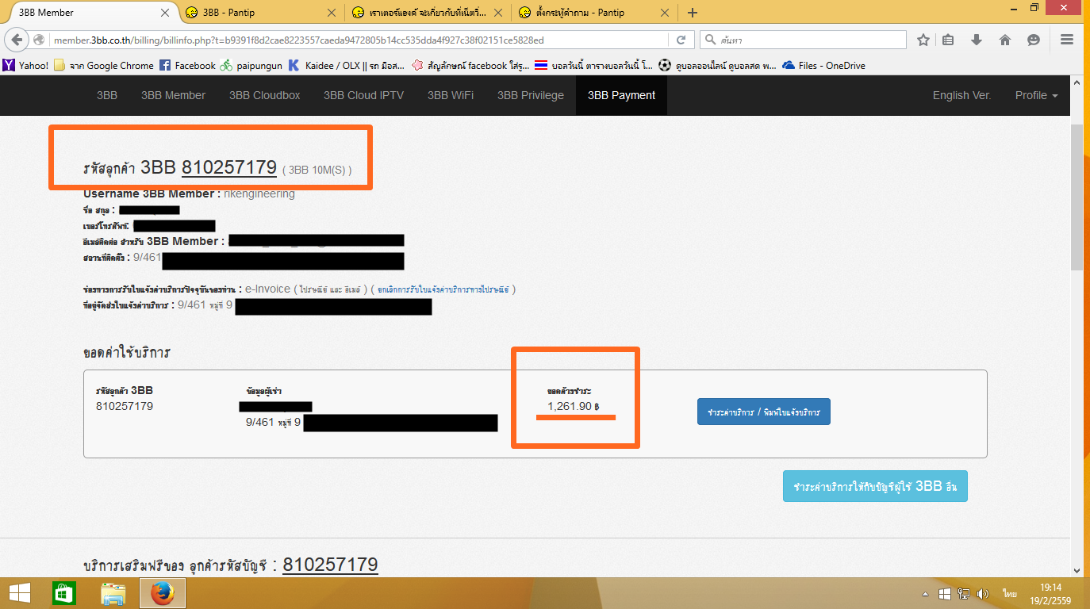The image size is (1090, 609).
Task: Open the paipungun bookmark
Action: [x=251, y=66]
